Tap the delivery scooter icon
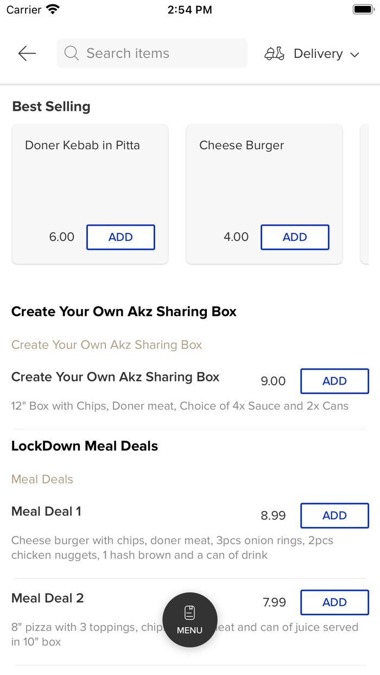 [274, 53]
